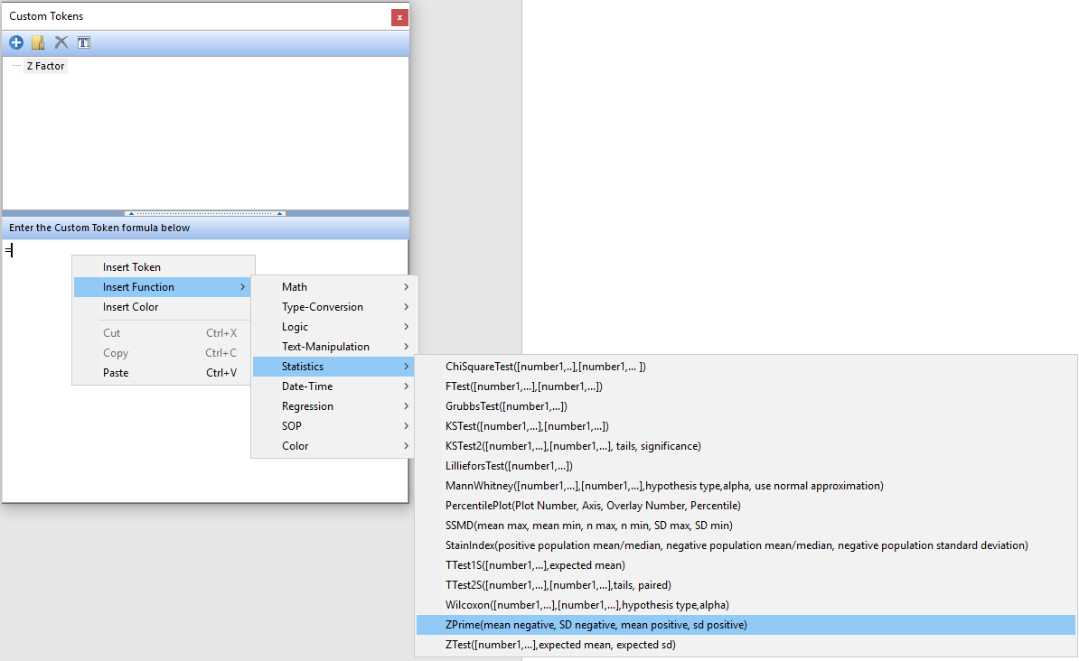1079x661 pixels.
Task: Insert the SSMD function
Action: coord(746,526)
